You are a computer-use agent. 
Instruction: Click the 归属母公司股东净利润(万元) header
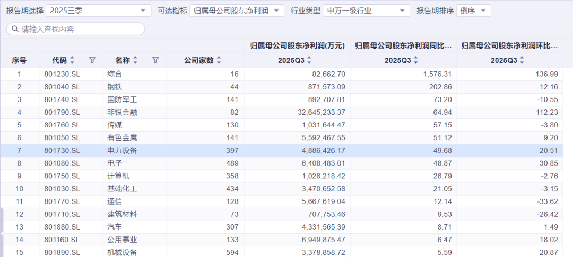pos(298,46)
